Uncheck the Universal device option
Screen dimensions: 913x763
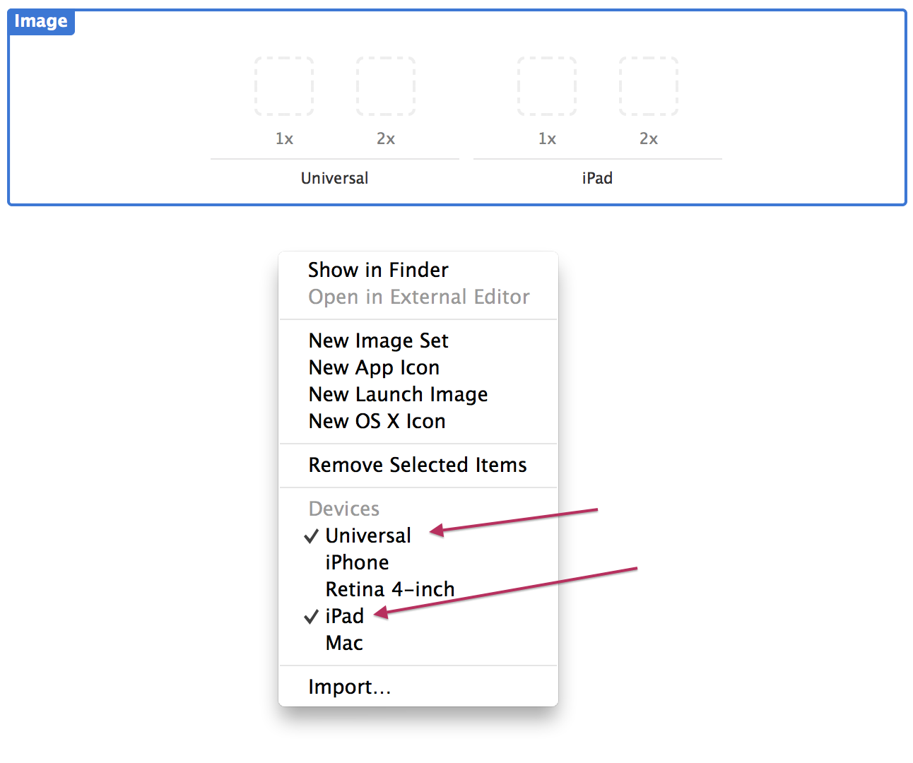point(367,536)
